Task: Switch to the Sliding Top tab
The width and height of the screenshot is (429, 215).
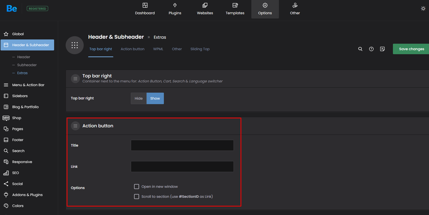Action: tap(200, 49)
